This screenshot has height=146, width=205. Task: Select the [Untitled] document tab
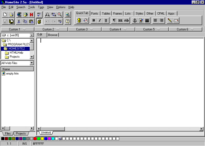click(46, 133)
